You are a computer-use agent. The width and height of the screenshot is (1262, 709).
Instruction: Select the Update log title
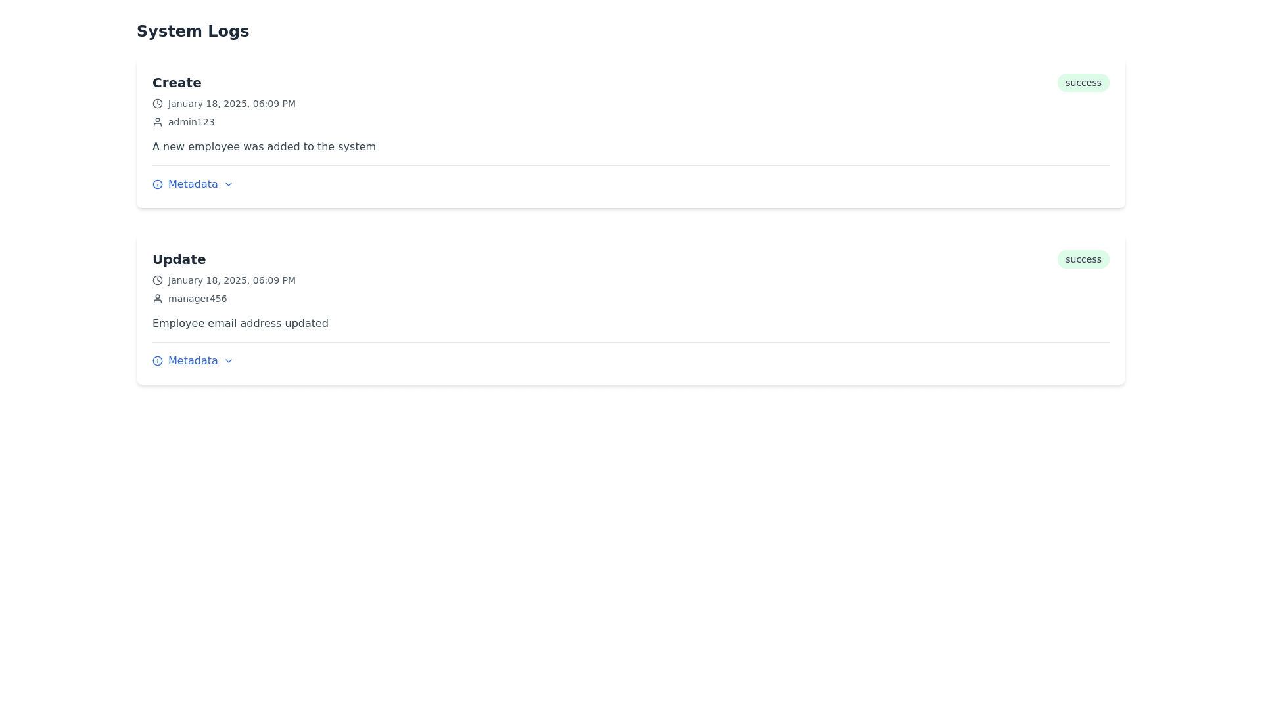click(x=179, y=259)
